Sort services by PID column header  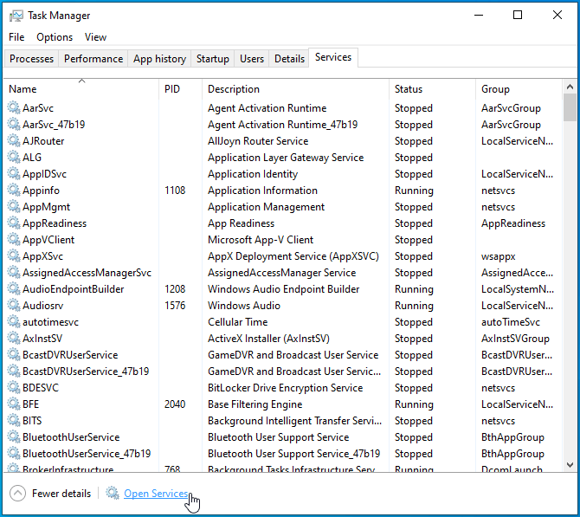[x=181, y=89]
